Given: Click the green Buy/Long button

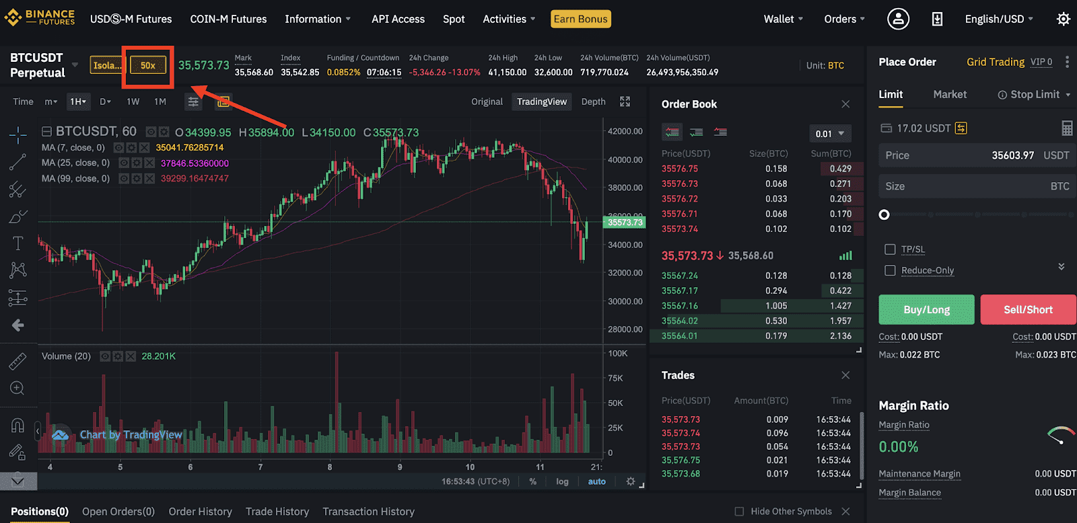Looking at the screenshot, I should click(926, 310).
